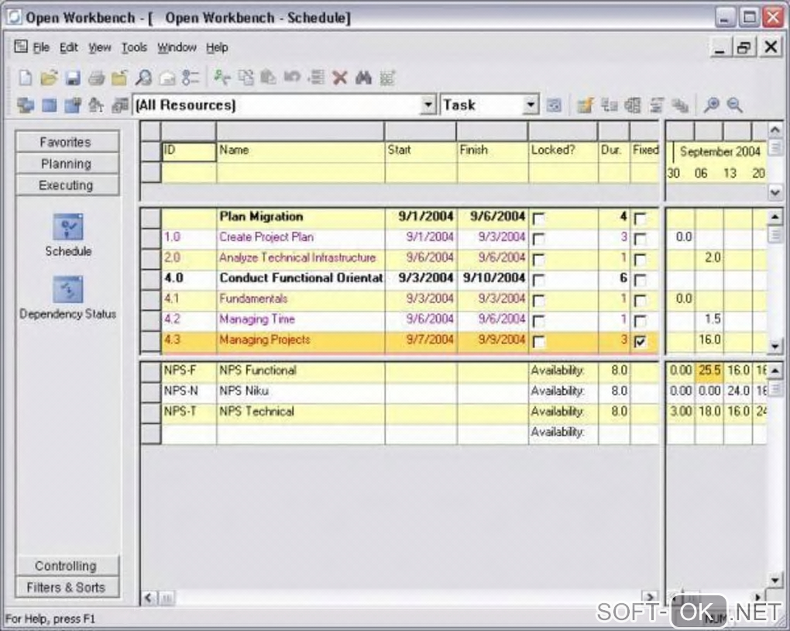
Task: Click the horizontal scrollbar right arrow
Action: [x=651, y=597]
